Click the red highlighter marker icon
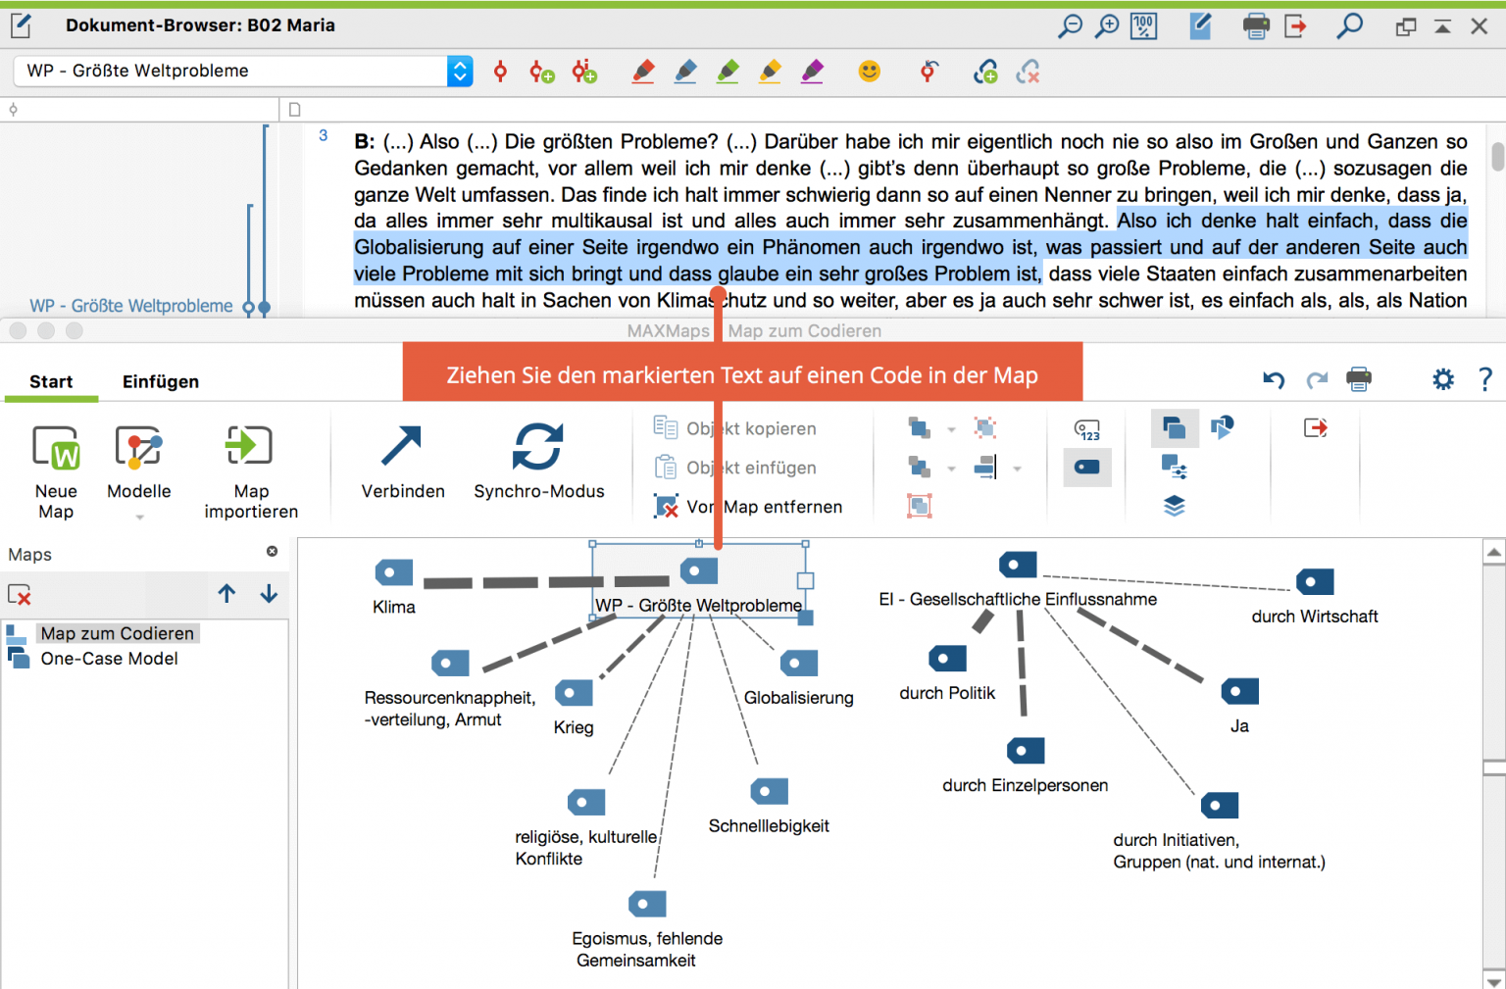The image size is (1506, 989). (x=643, y=72)
